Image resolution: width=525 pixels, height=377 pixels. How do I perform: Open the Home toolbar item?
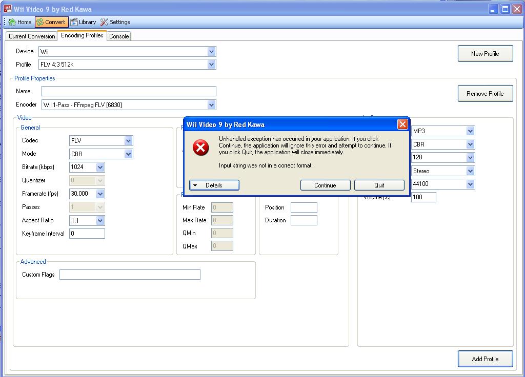(x=20, y=22)
